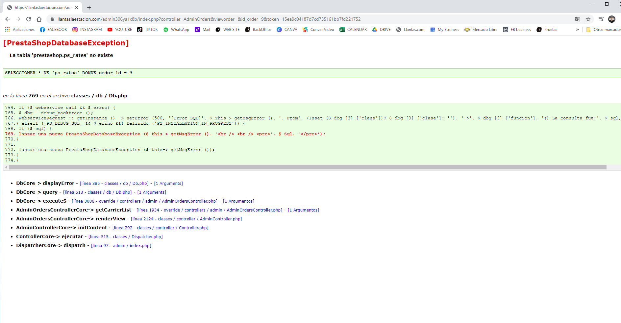Expand displayError [1 Arguments] link

tap(168, 184)
